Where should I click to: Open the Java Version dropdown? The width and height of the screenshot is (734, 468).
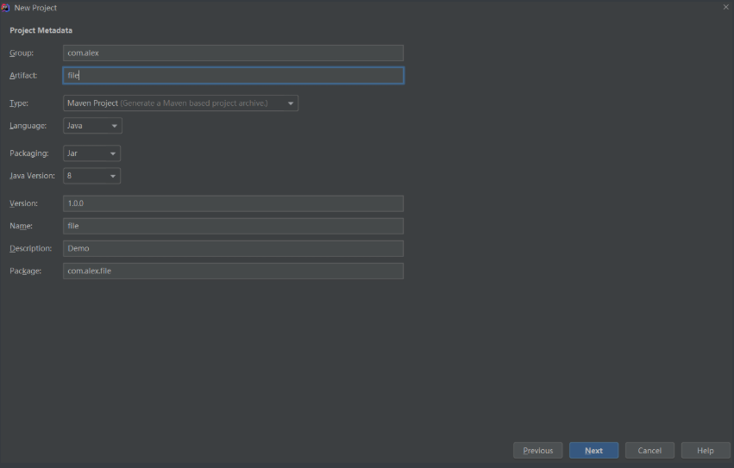91,176
